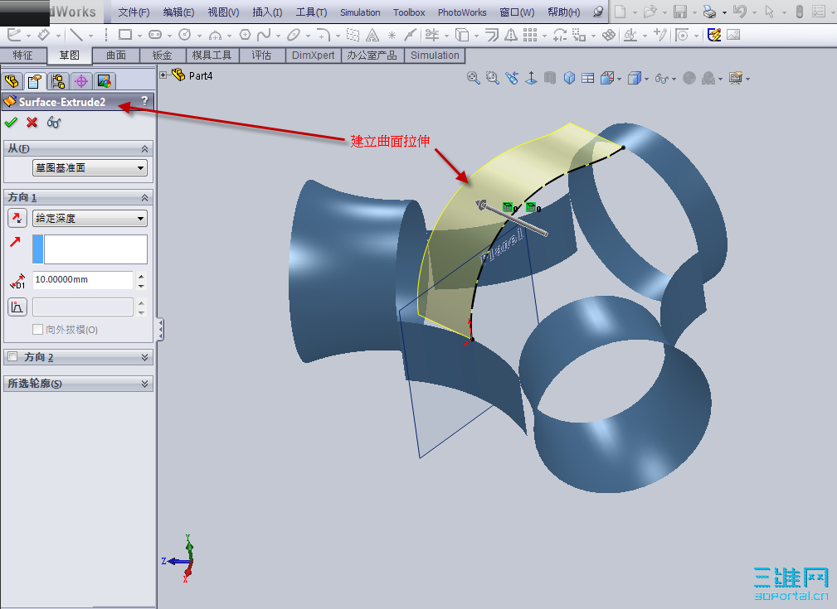Viewport: 837px width, 609px height.
Task: Enable the 方向 2 checkbox
Action: pyautogui.click(x=12, y=356)
